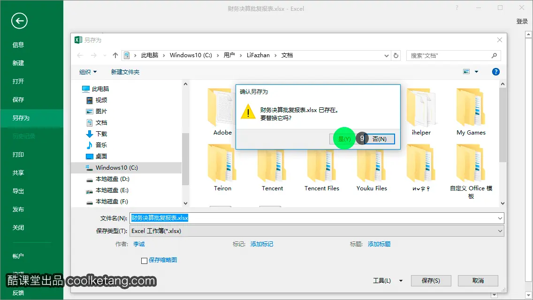Open the 工具(L) dropdown

(388, 281)
